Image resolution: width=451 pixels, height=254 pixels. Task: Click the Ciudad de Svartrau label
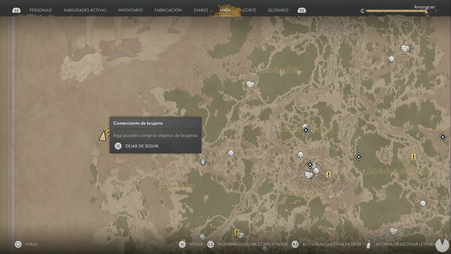click(304, 192)
